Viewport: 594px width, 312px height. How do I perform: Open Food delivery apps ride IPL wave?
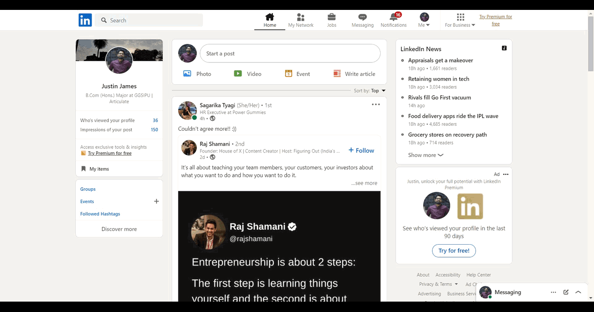click(x=453, y=116)
